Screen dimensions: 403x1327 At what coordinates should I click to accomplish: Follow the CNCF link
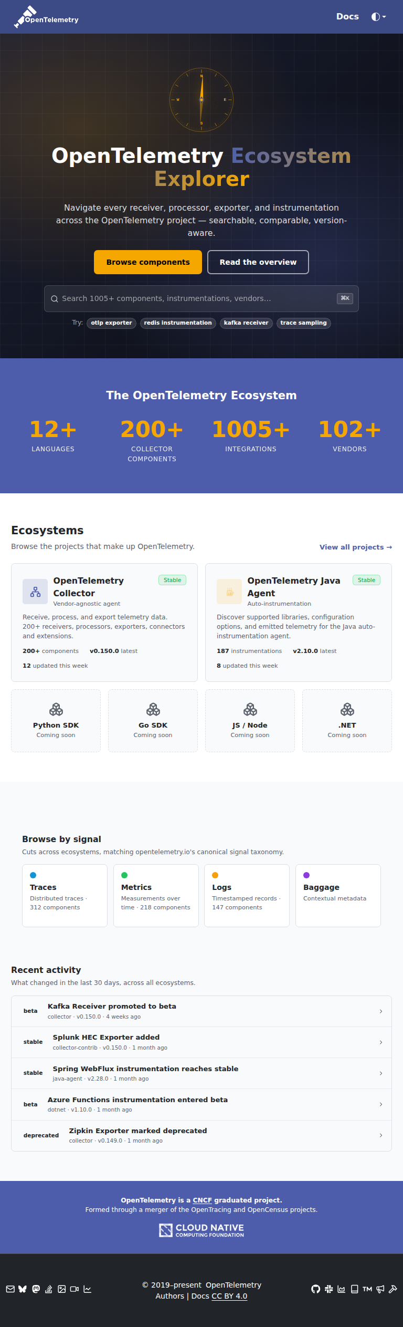(202, 1200)
